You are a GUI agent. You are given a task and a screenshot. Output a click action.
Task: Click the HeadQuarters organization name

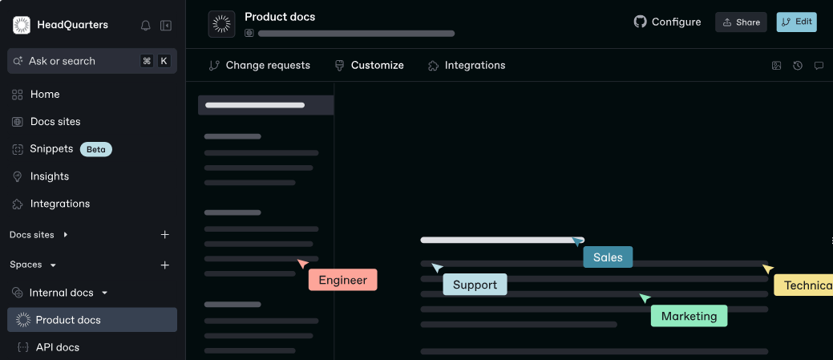coord(72,25)
